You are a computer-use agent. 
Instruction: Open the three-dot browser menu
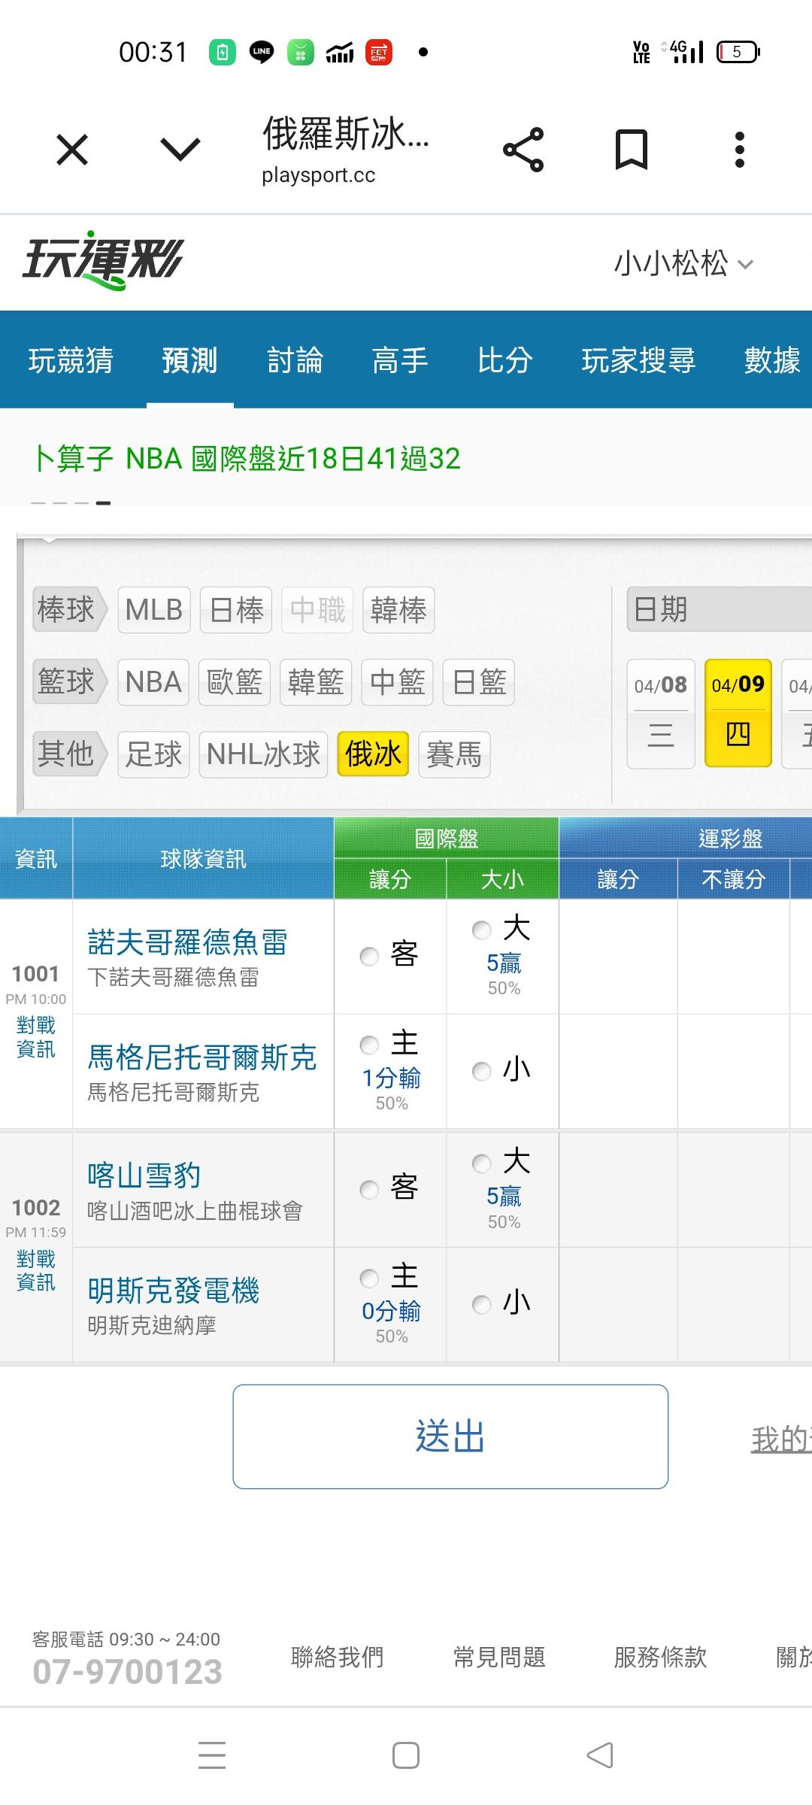point(740,150)
